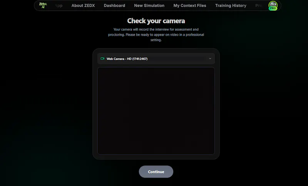View Training History
The width and height of the screenshot is (308, 186).
tap(231, 5)
